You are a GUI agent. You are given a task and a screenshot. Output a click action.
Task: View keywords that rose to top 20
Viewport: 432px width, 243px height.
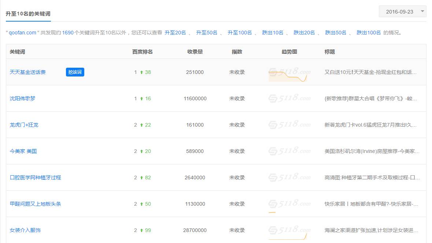(175, 33)
